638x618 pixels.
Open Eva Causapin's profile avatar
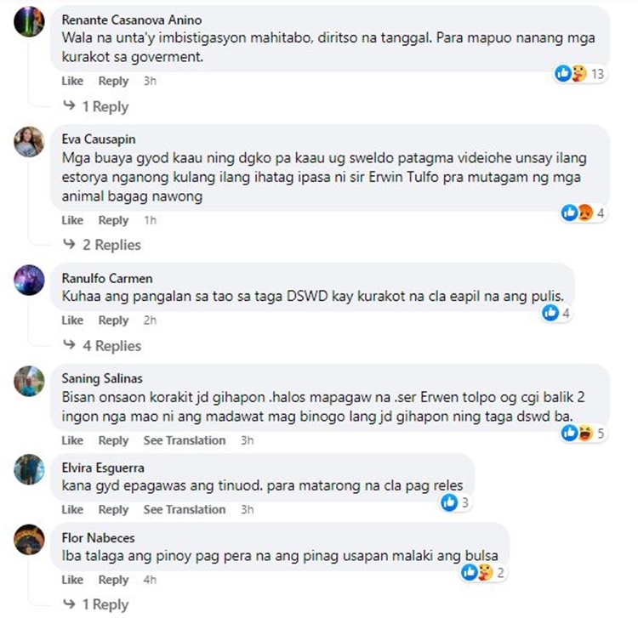coord(29,142)
